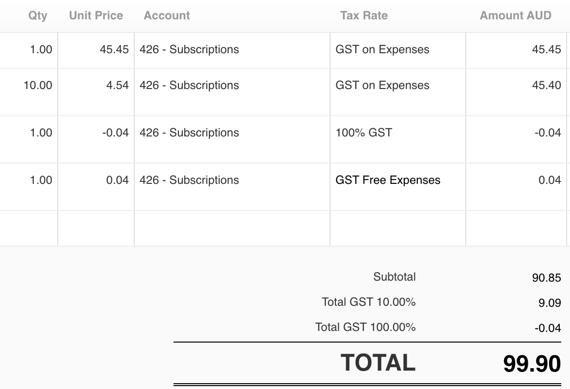Open Account dropdown in the first row
570x389 pixels.
pos(232,50)
